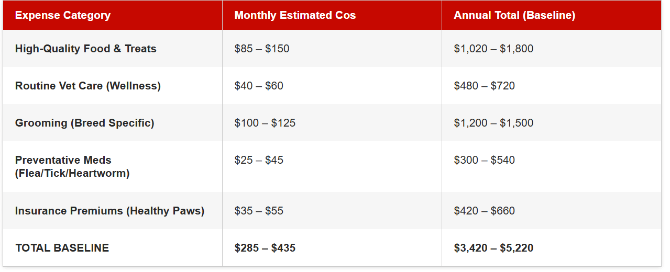
Task: Click the Annual Total (Baseline) header
Action: 514,15
